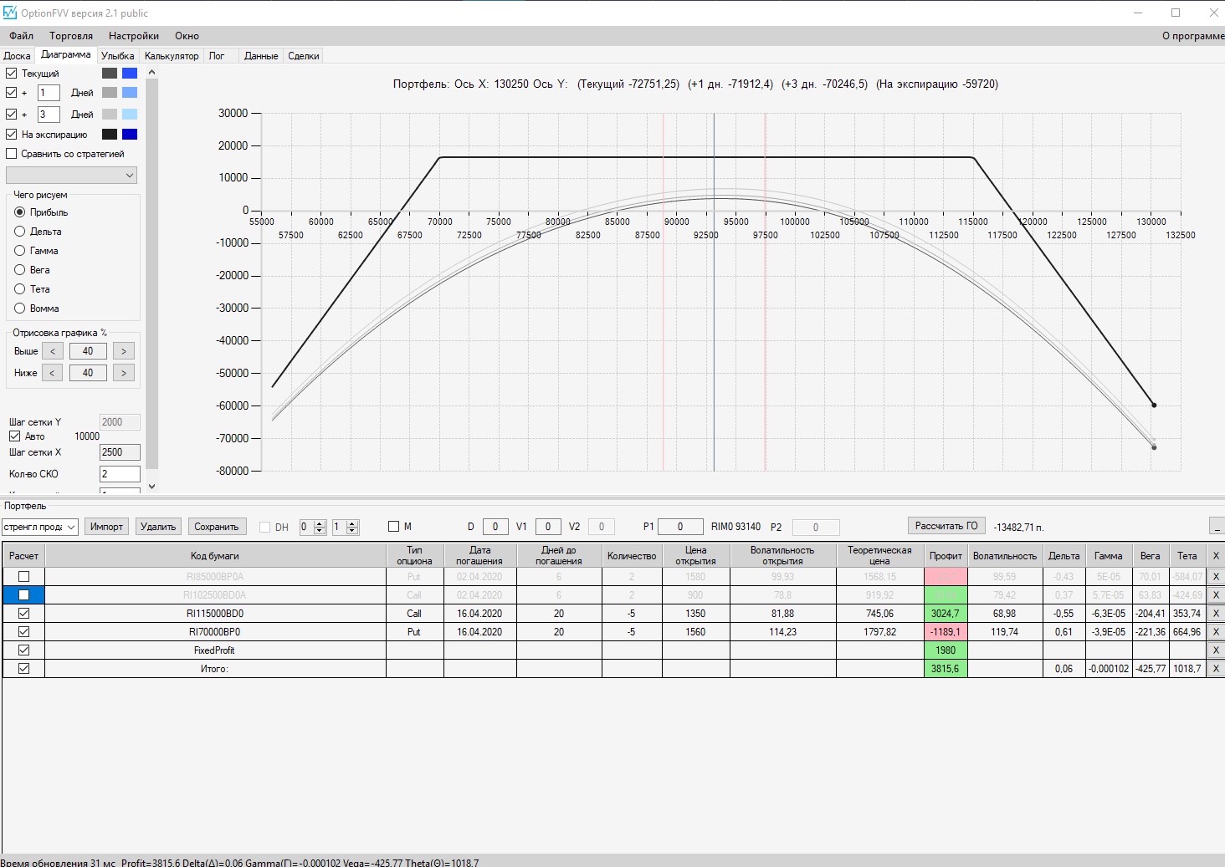The width and height of the screenshot is (1225, 867).
Task: Enable the DH checkbox
Action: pyautogui.click(x=265, y=528)
